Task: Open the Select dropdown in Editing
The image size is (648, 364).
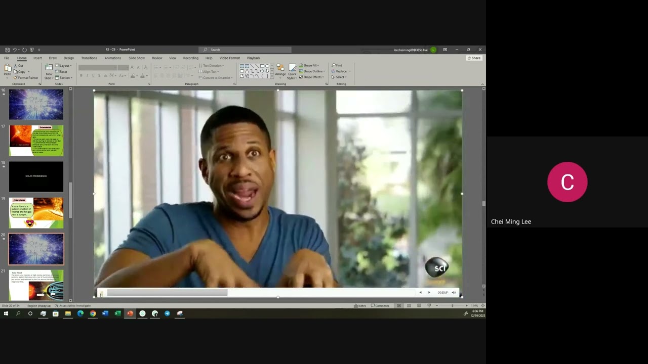Action: (x=339, y=77)
